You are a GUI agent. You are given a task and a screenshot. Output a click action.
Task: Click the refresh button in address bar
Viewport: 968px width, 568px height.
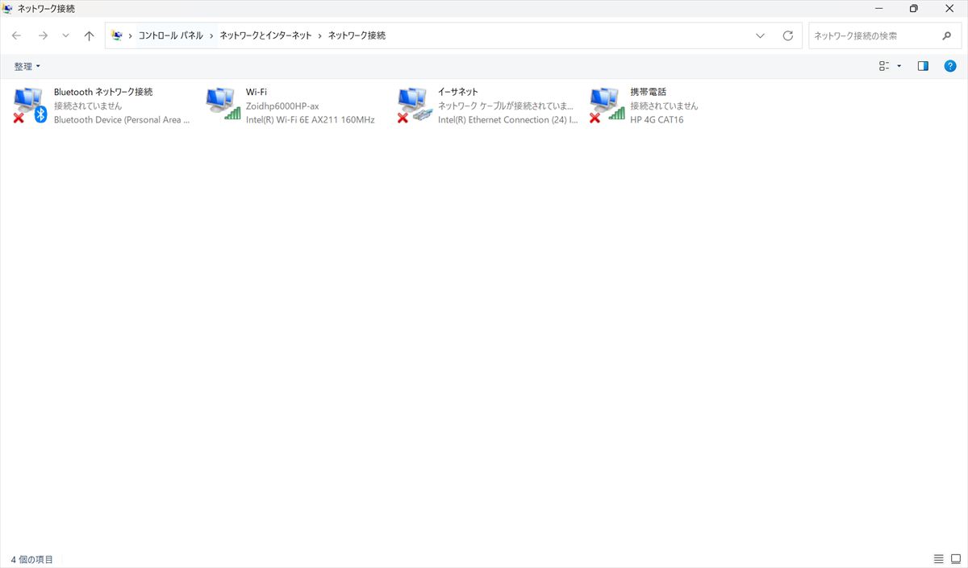(x=788, y=35)
